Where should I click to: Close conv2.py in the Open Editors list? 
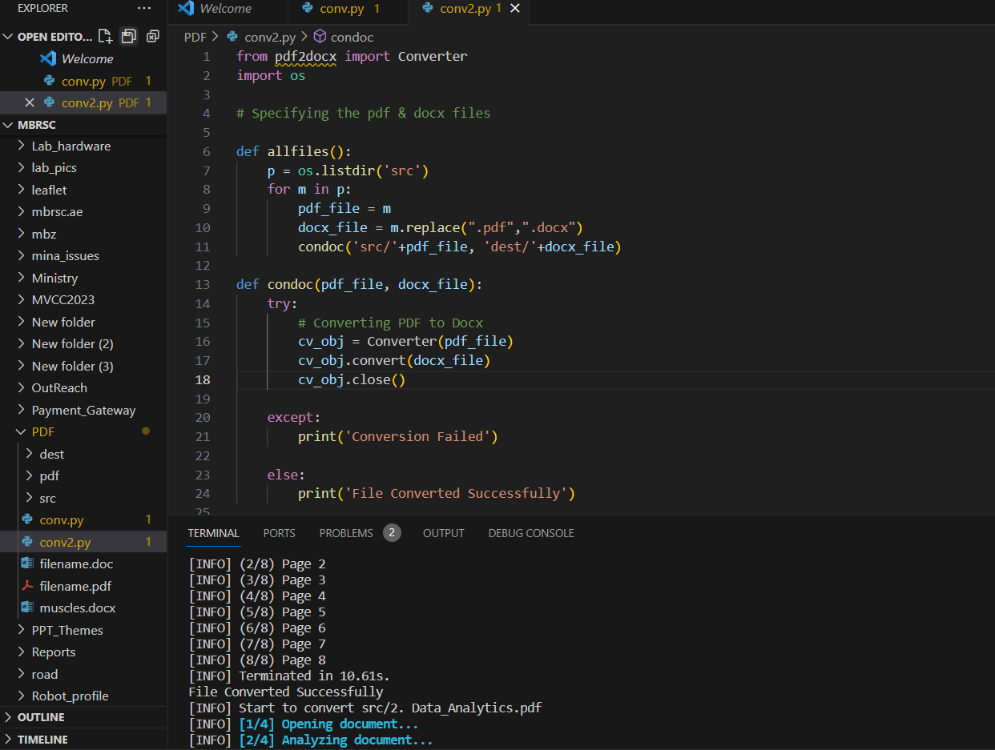click(30, 102)
